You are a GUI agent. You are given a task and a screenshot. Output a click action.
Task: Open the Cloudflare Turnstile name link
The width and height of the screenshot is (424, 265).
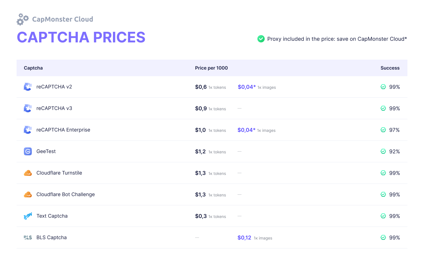pos(59,173)
